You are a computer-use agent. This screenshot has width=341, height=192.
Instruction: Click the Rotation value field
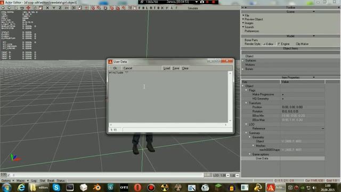(303, 111)
